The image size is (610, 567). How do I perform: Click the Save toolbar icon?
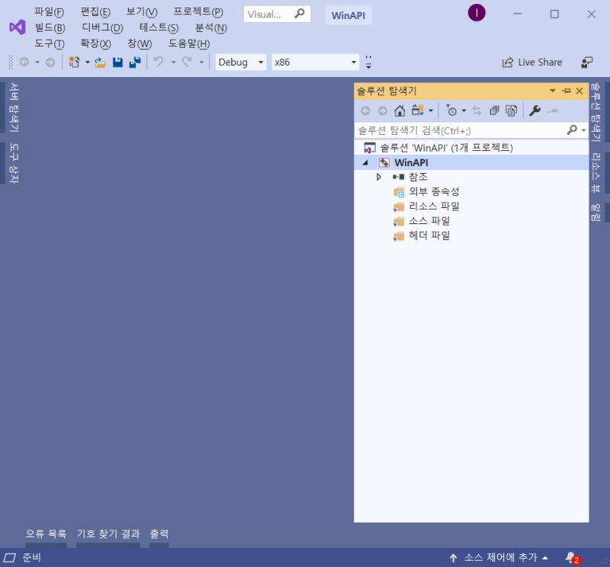coord(117,62)
